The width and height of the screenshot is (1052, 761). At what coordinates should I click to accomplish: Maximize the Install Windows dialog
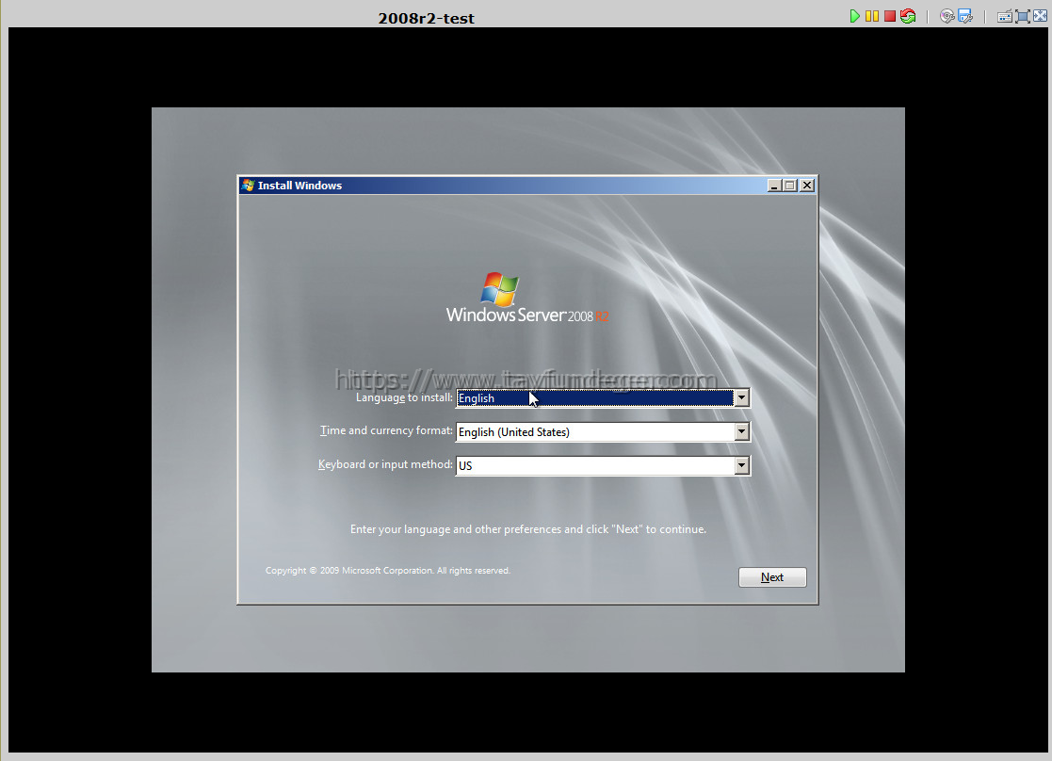click(x=790, y=186)
